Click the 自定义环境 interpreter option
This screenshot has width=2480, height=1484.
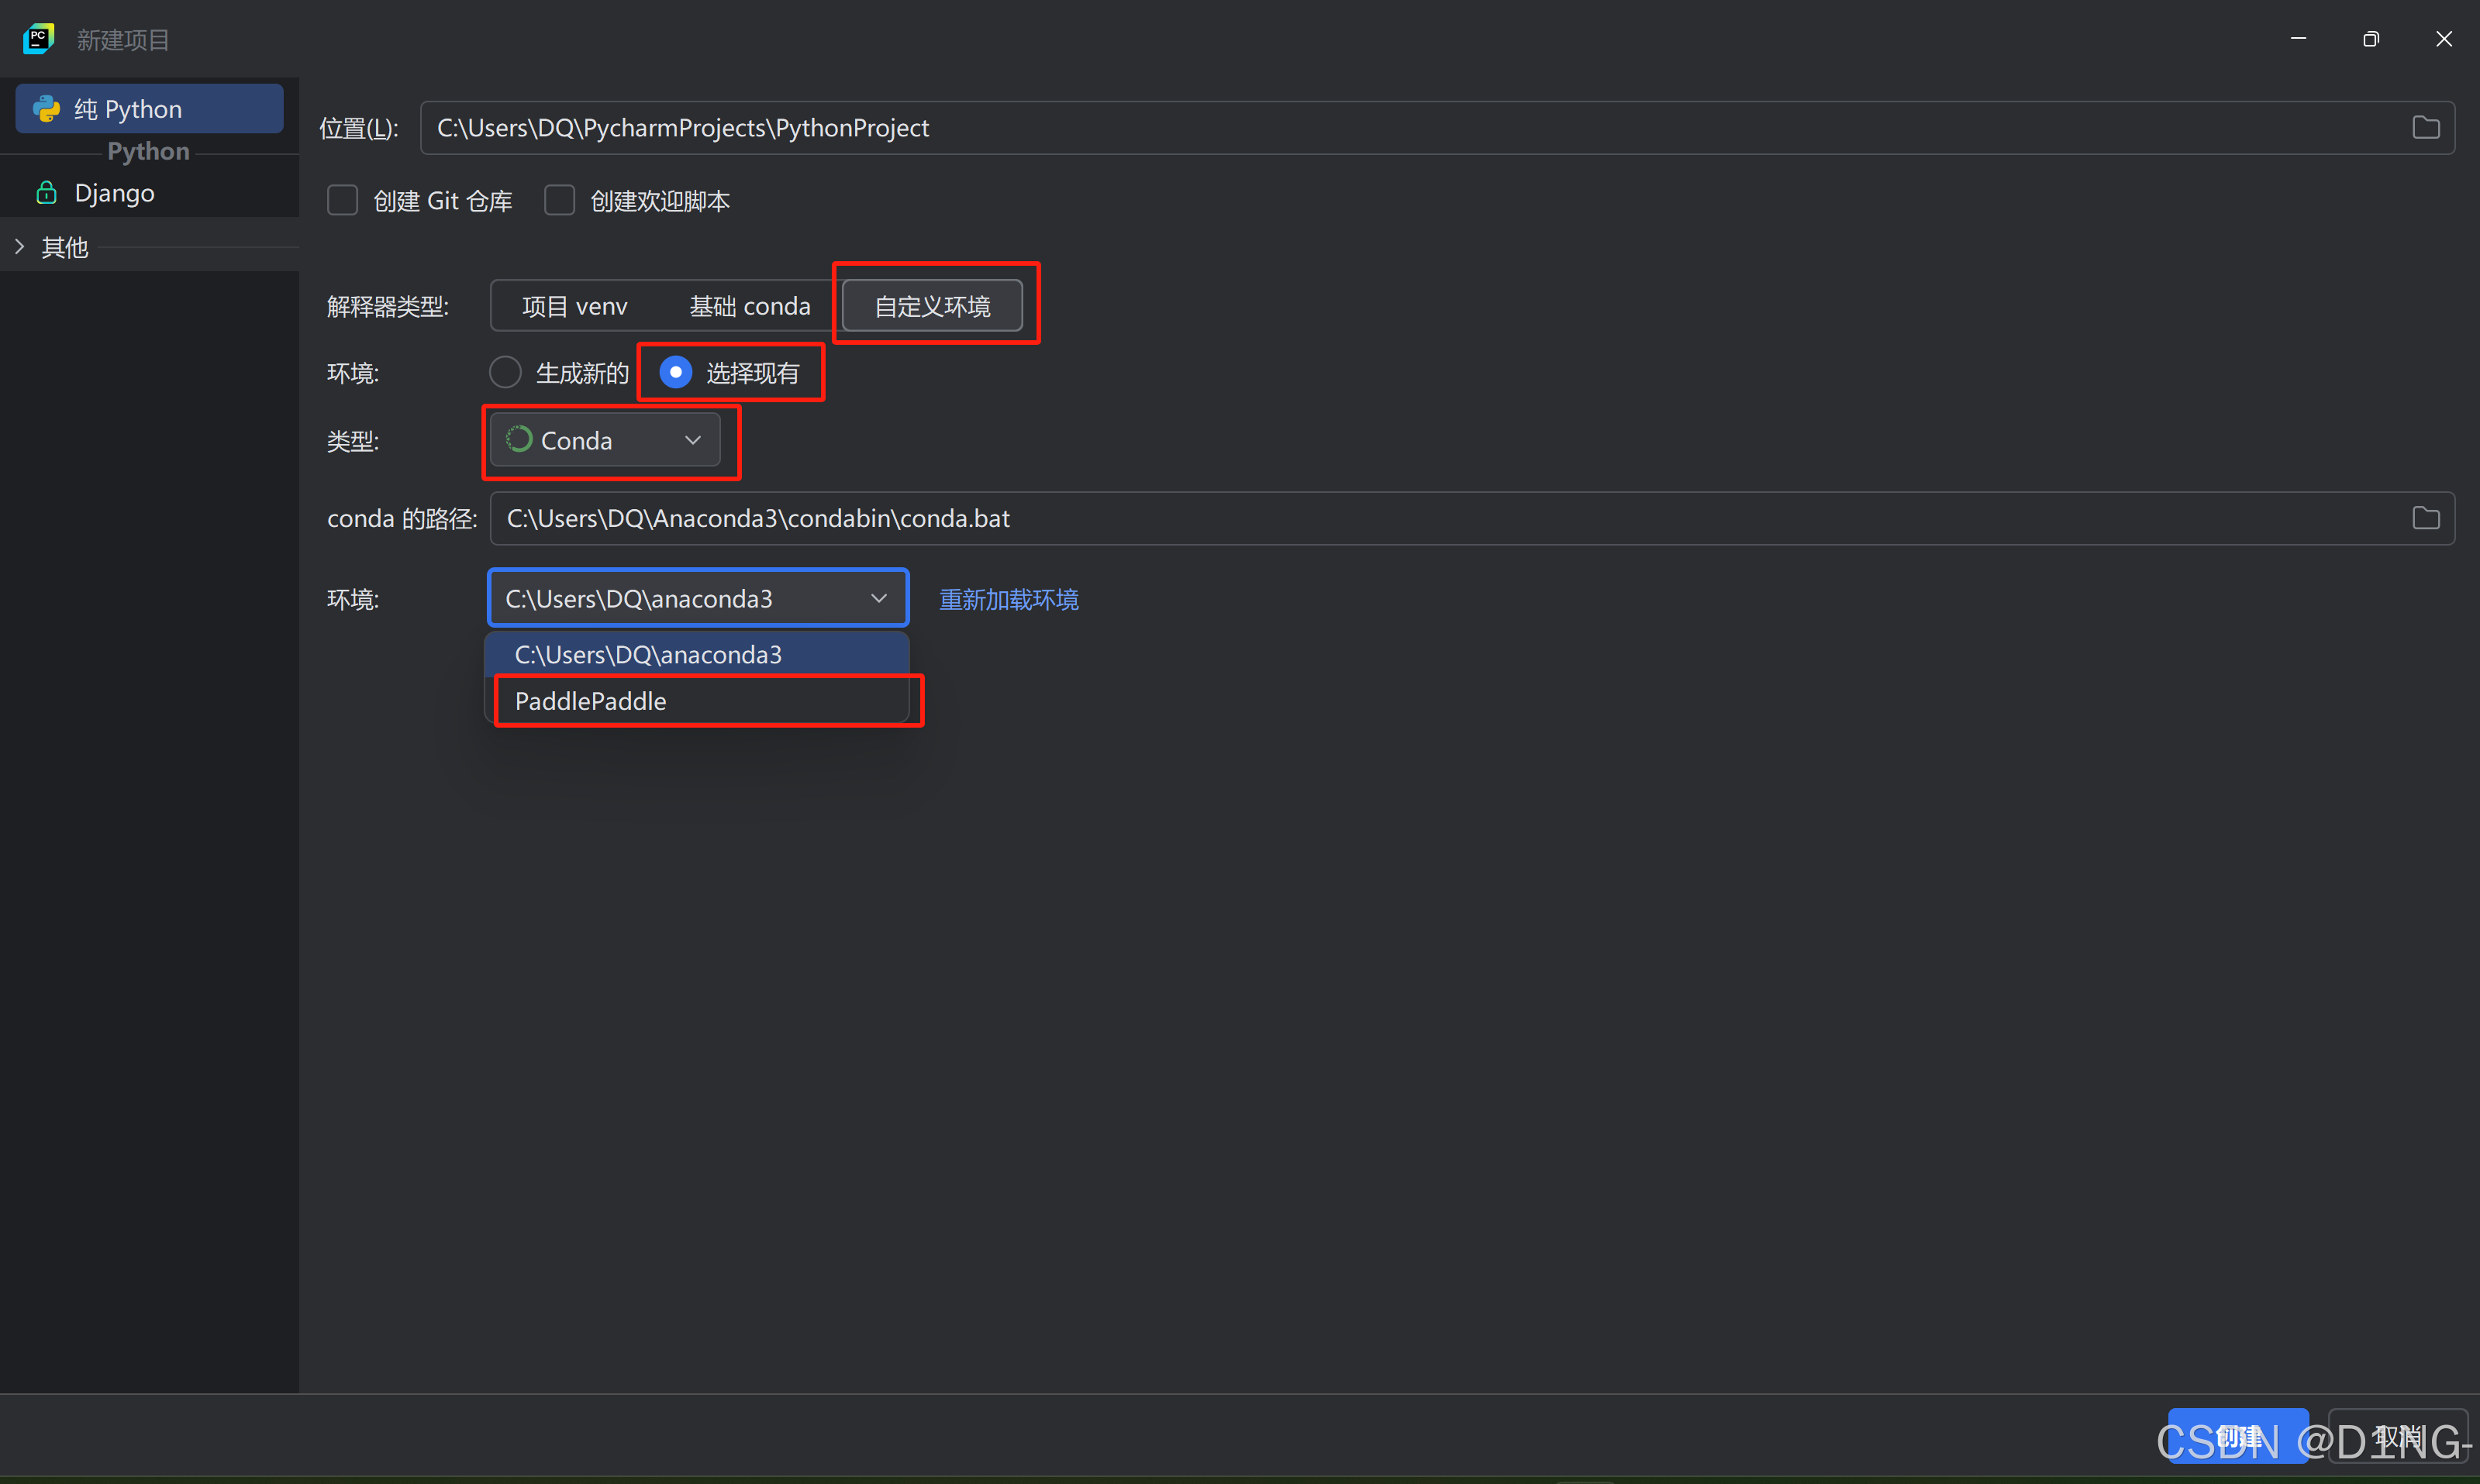pyautogui.click(x=929, y=305)
